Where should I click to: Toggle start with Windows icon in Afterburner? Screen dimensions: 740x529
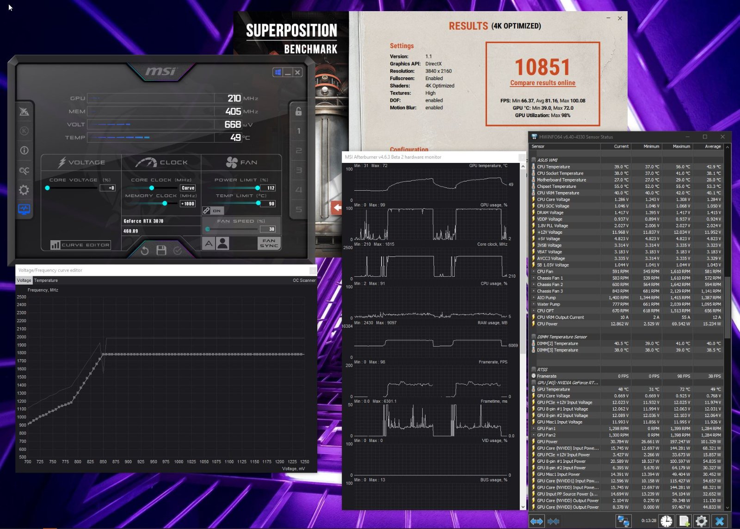(277, 72)
